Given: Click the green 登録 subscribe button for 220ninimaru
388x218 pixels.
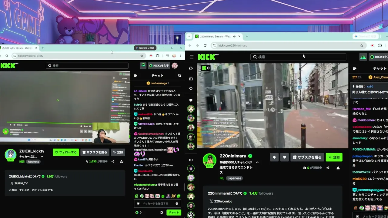Looking at the screenshot, I should 334,157.
